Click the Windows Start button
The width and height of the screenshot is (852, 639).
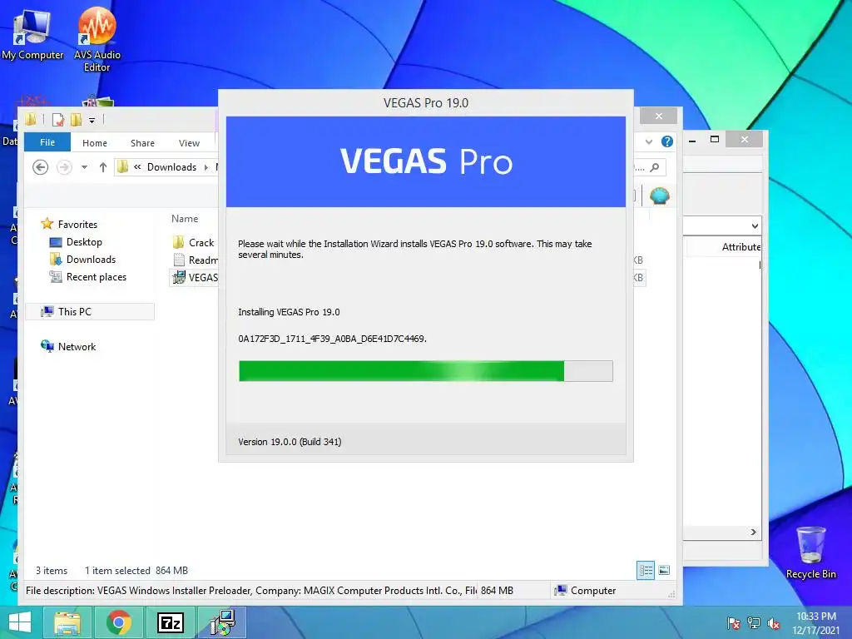point(20,622)
